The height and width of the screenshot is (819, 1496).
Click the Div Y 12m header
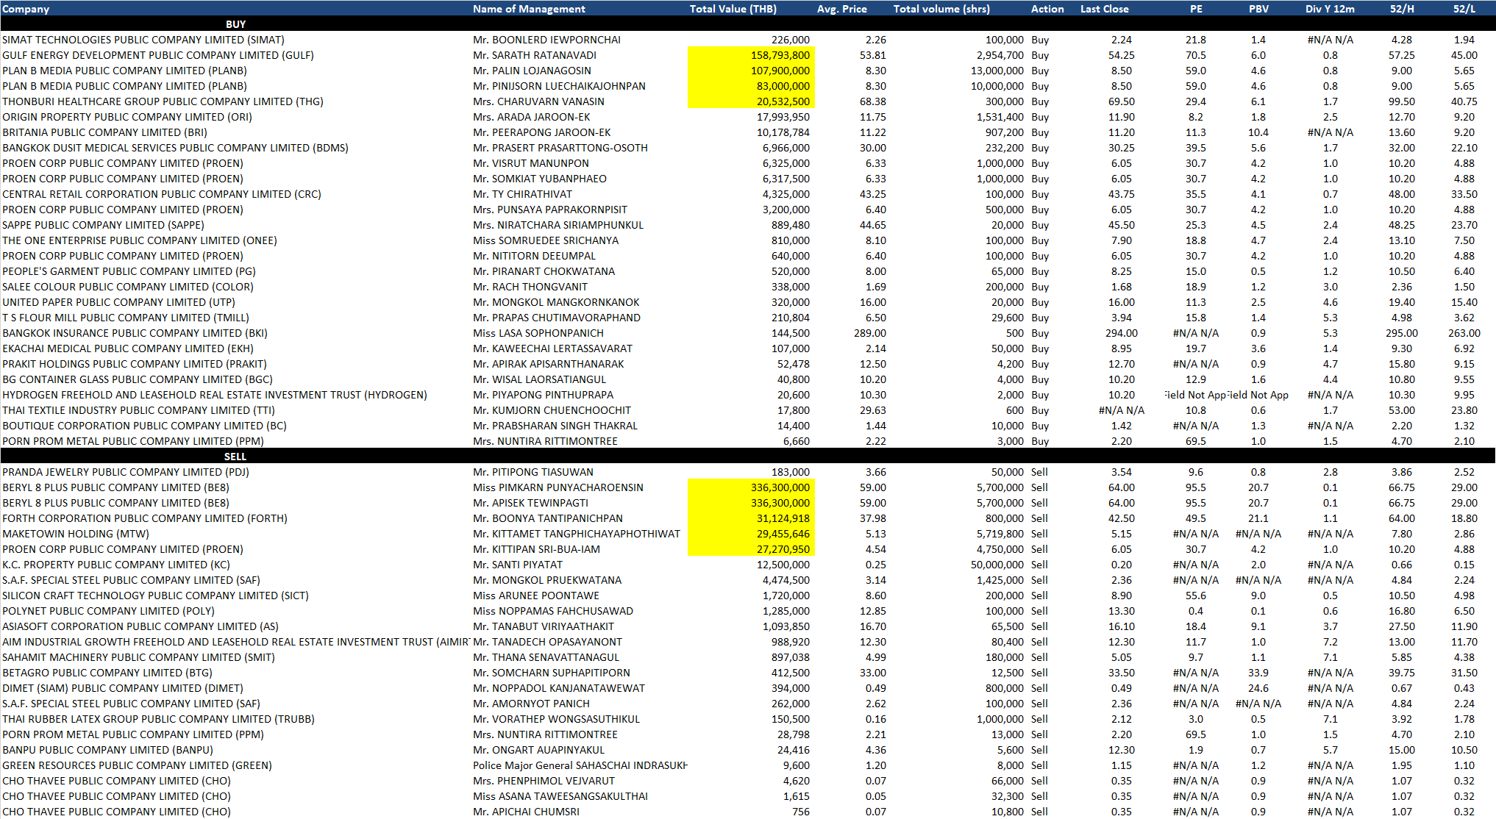(1330, 9)
